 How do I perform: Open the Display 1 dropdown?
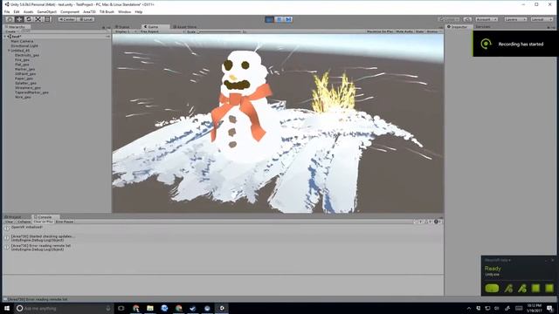click(x=126, y=31)
